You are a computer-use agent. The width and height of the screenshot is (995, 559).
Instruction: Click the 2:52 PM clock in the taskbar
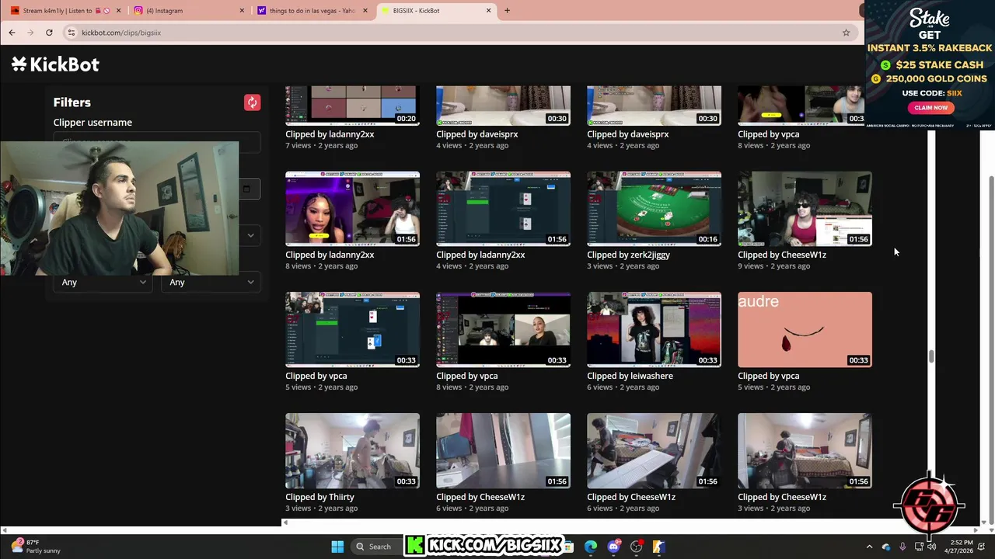pyautogui.click(x=961, y=547)
